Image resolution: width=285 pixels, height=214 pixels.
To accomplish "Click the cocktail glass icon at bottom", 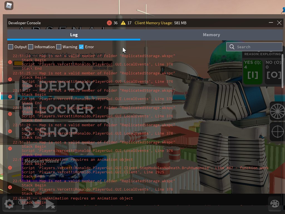I will [x=23, y=204].
